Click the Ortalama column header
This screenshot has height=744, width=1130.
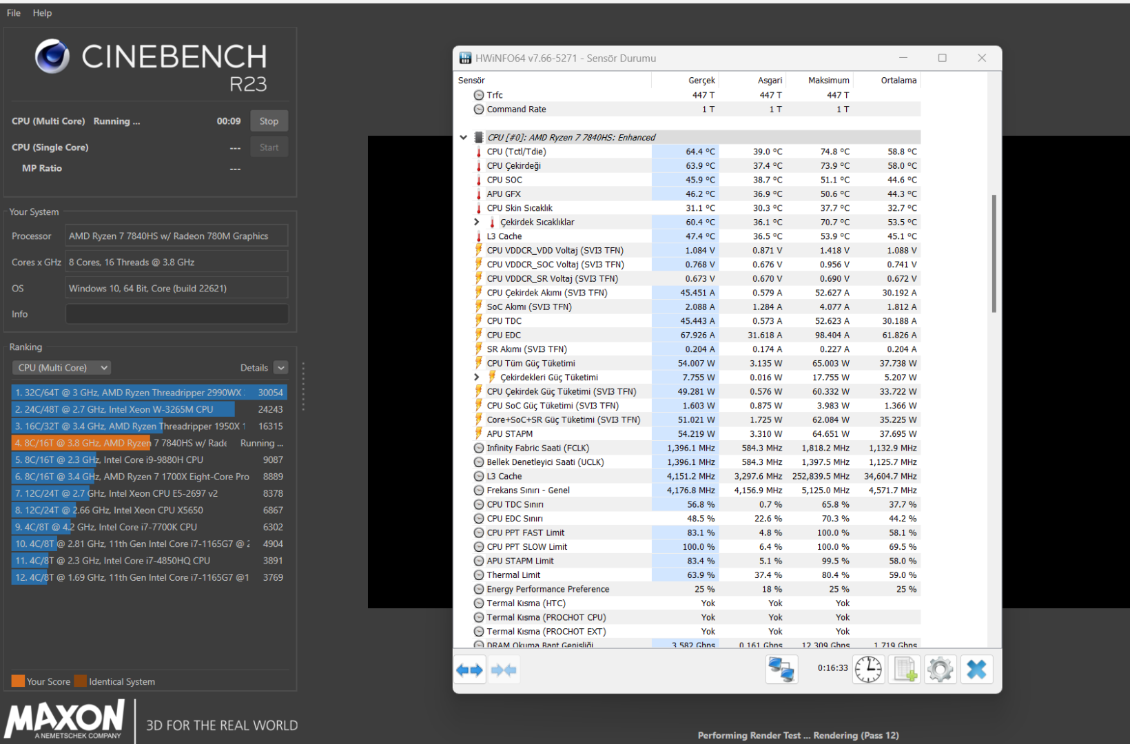(x=898, y=81)
